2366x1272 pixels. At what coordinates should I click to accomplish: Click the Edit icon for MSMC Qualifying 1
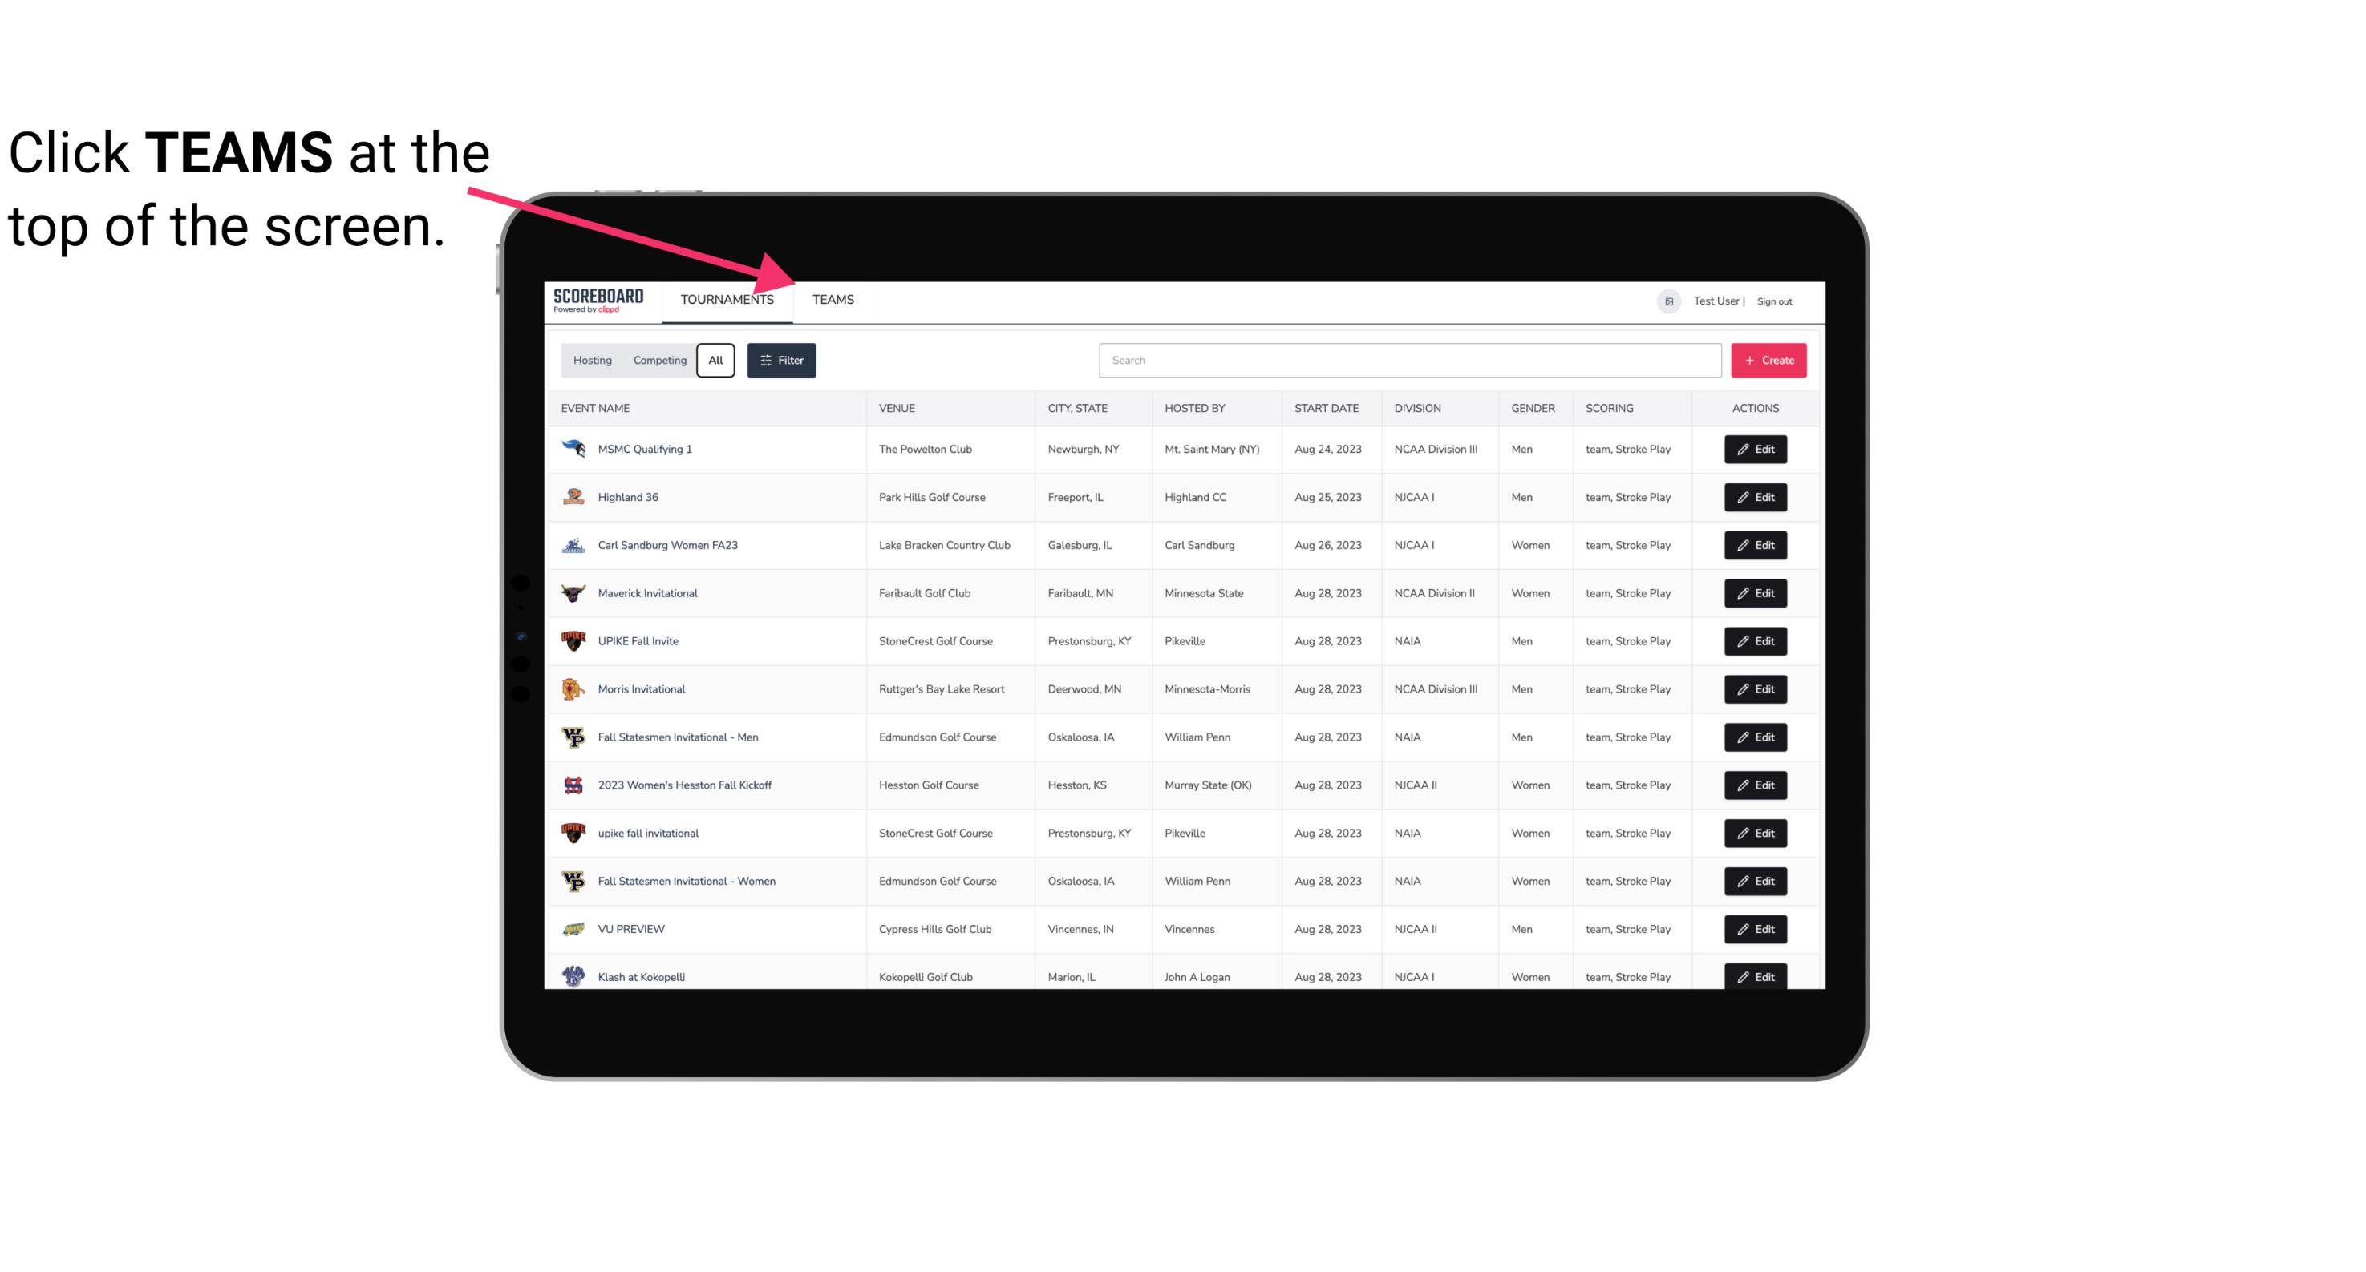(x=1755, y=450)
